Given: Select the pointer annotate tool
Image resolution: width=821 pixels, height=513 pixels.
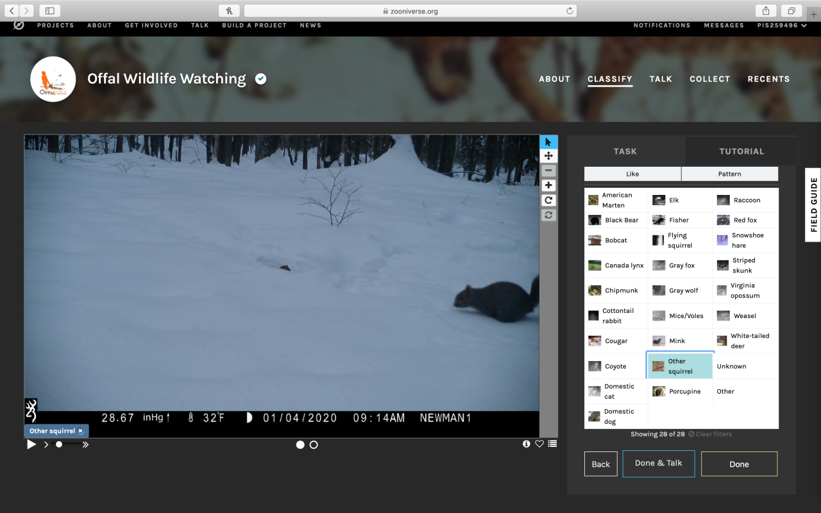Looking at the screenshot, I should coord(548,142).
